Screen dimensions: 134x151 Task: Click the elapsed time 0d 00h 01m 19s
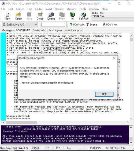pyautogui.click(x=115, y=148)
